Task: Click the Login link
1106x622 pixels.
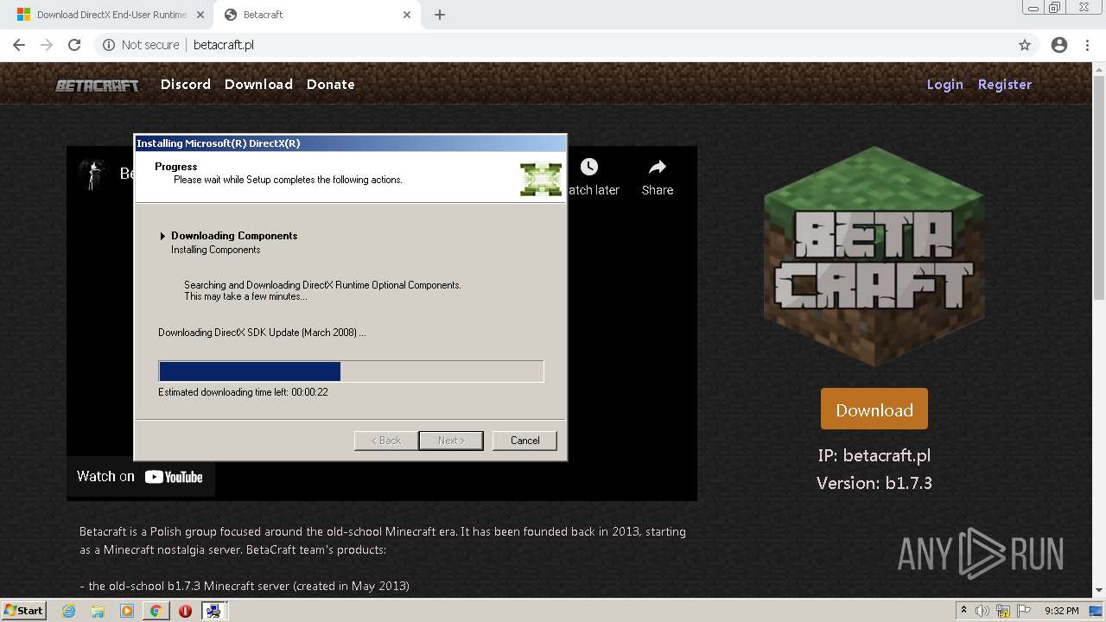Action: (944, 85)
